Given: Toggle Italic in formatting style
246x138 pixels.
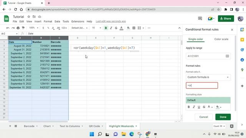Looking at the screenshot, I should (194, 107).
